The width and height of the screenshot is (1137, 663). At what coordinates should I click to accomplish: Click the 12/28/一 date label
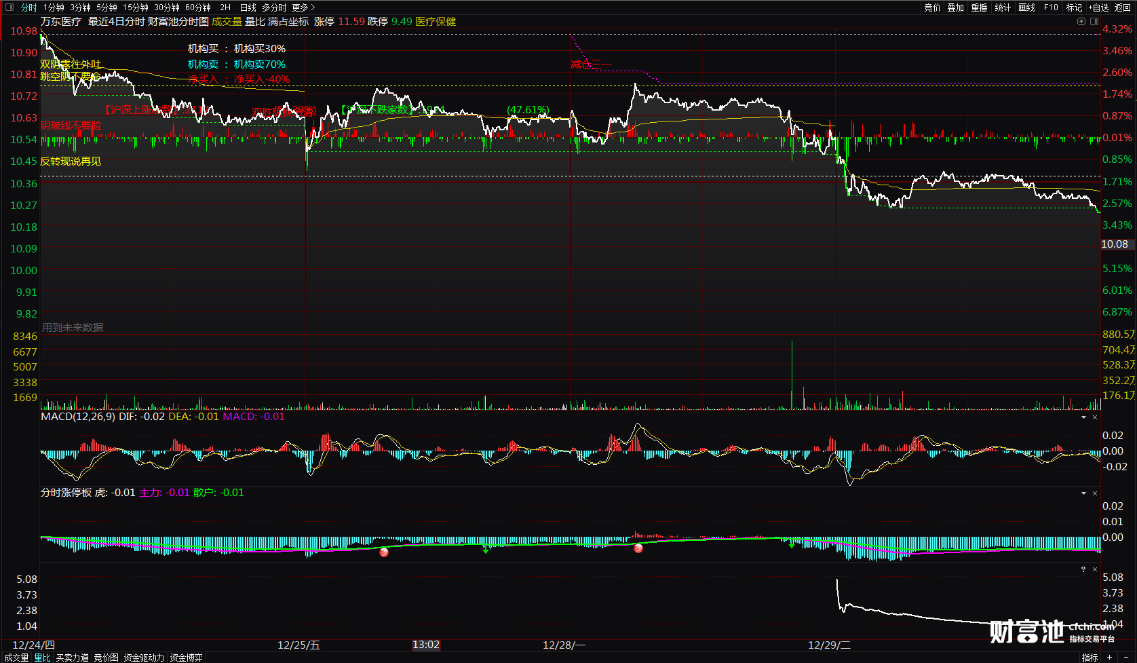tap(564, 645)
